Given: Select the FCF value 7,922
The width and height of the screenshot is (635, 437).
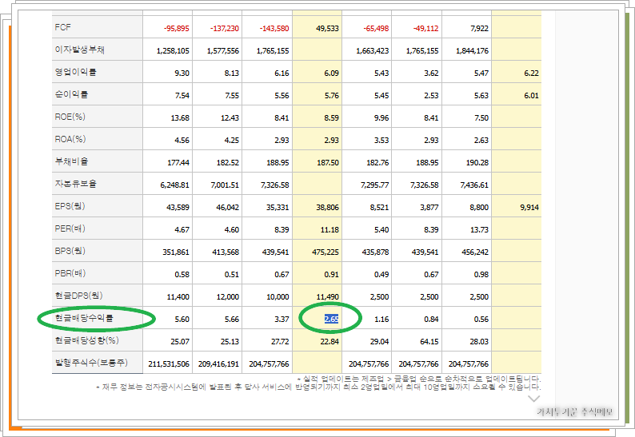Looking at the screenshot, I should [x=480, y=28].
